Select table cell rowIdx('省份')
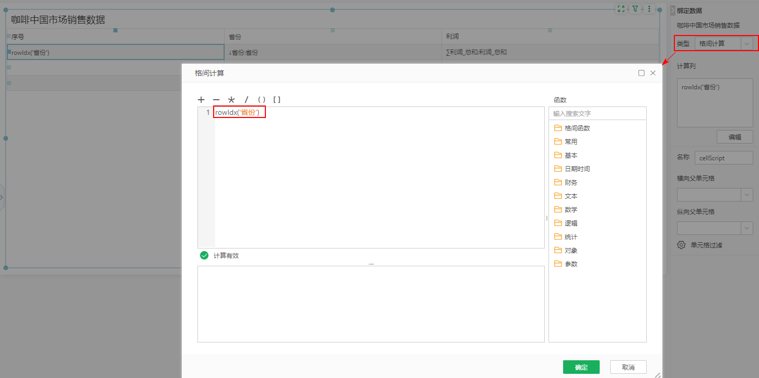Image resolution: width=759 pixels, height=378 pixels. pos(115,52)
